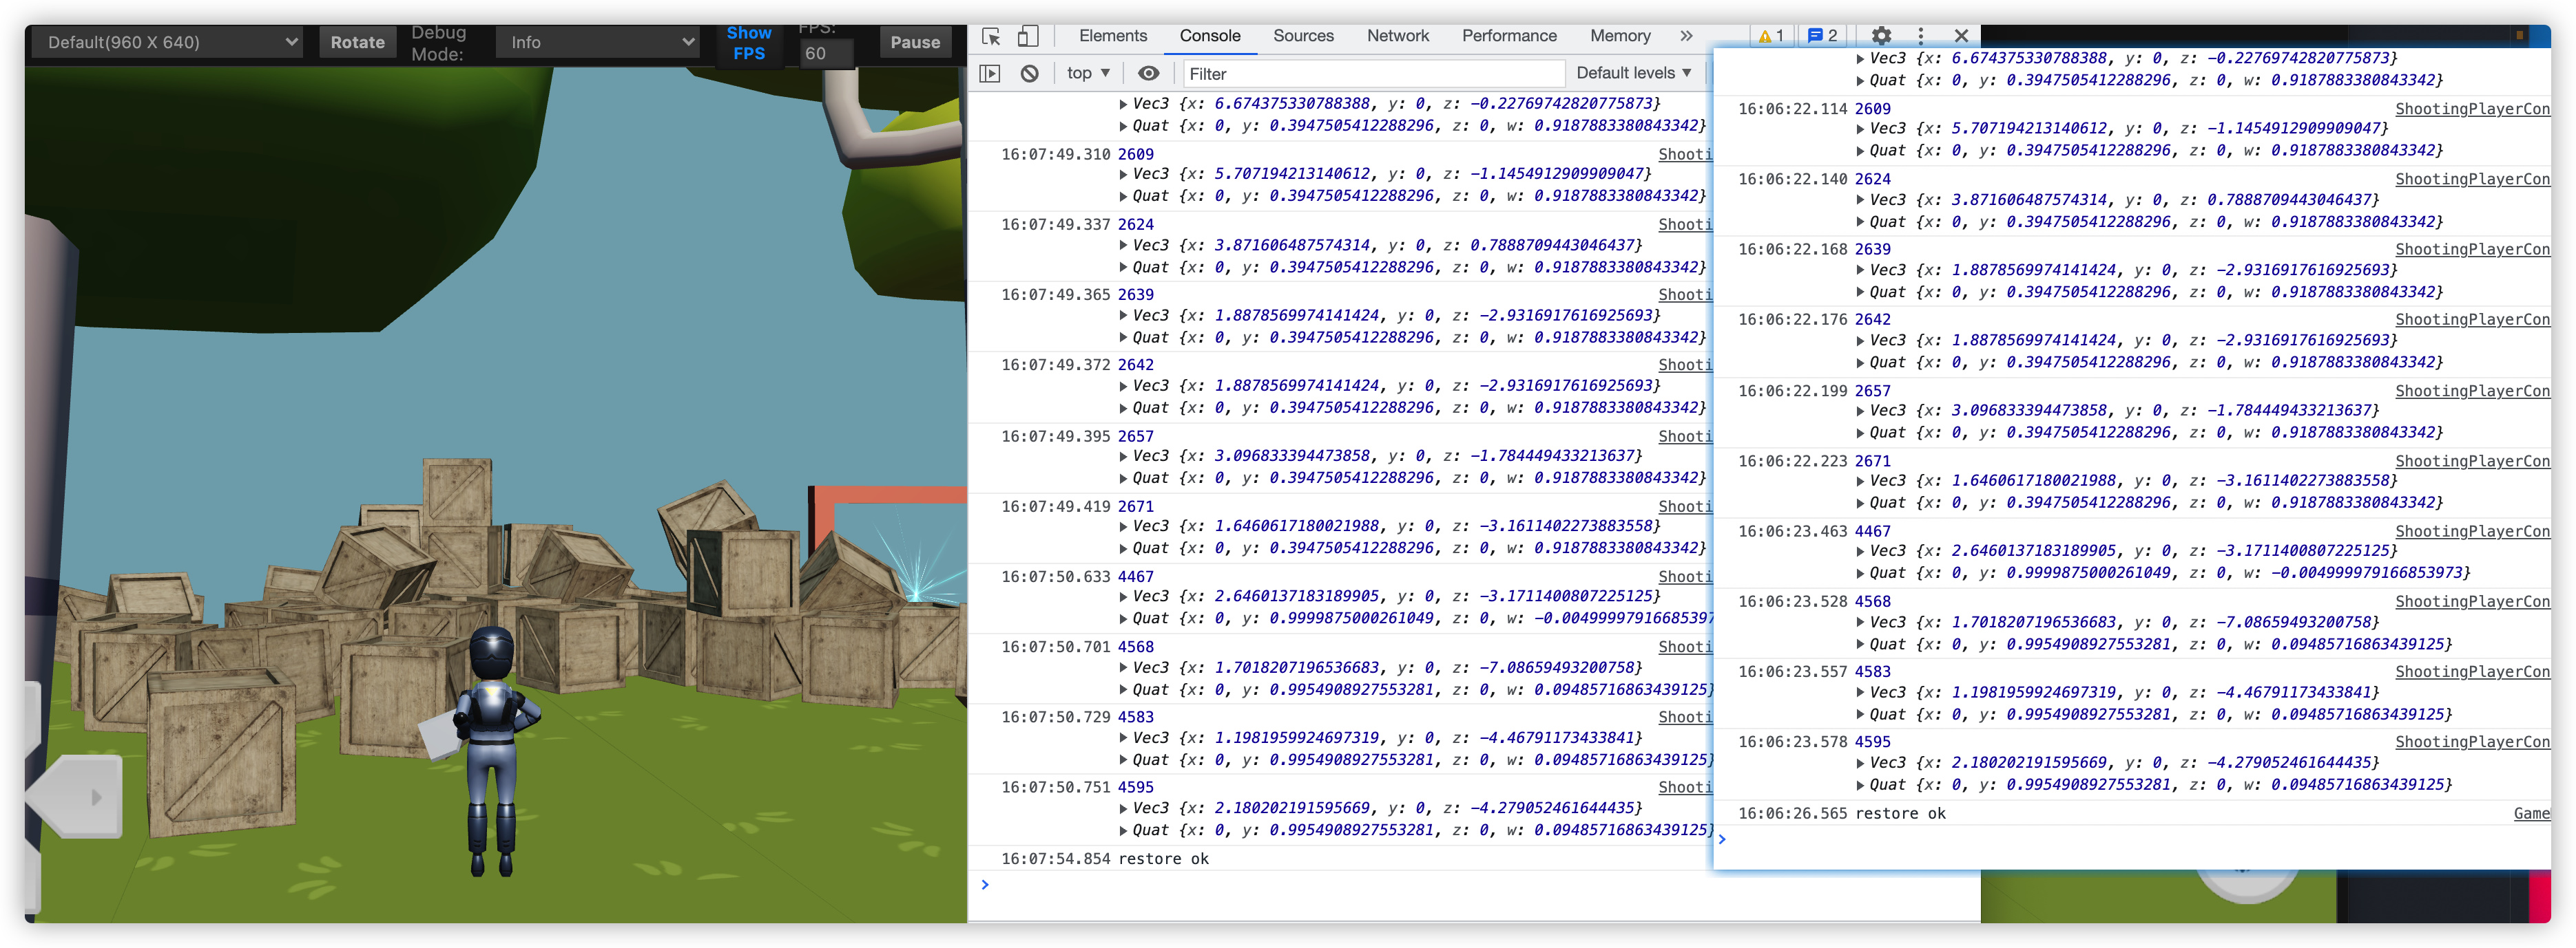Toggle the Show FPS button
The width and height of the screenshot is (2576, 948).
[x=748, y=43]
